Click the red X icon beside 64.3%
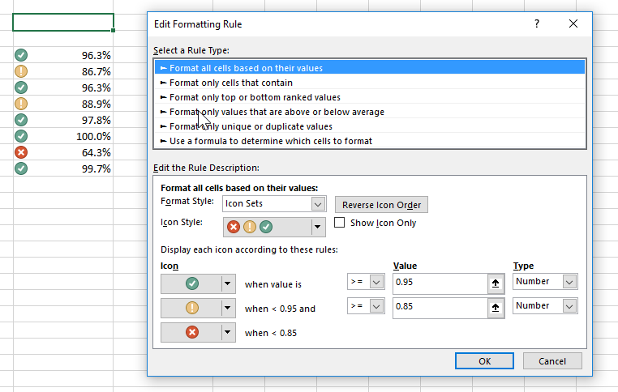This screenshot has height=392, width=618. (x=21, y=152)
